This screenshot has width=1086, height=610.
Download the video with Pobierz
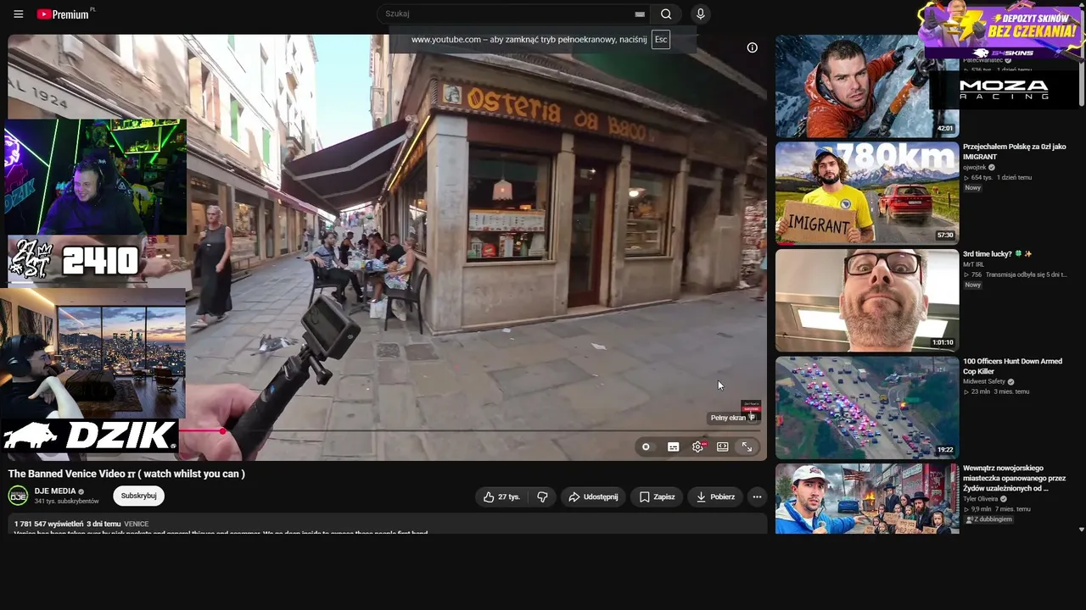(715, 497)
